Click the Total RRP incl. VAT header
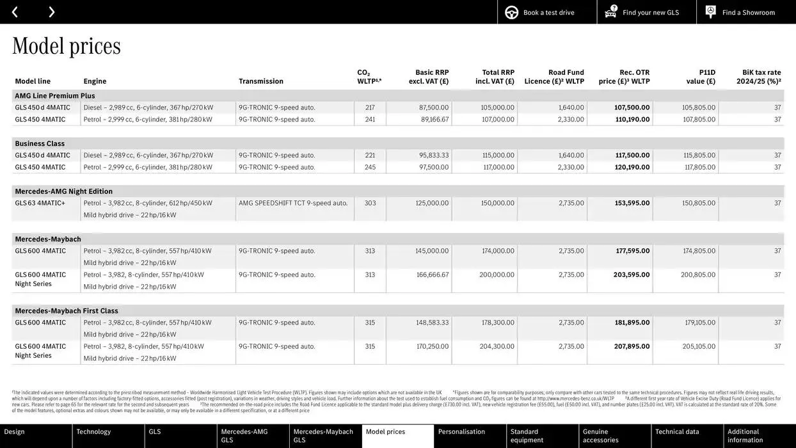The image size is (796, 448). [x=495, y=77]
